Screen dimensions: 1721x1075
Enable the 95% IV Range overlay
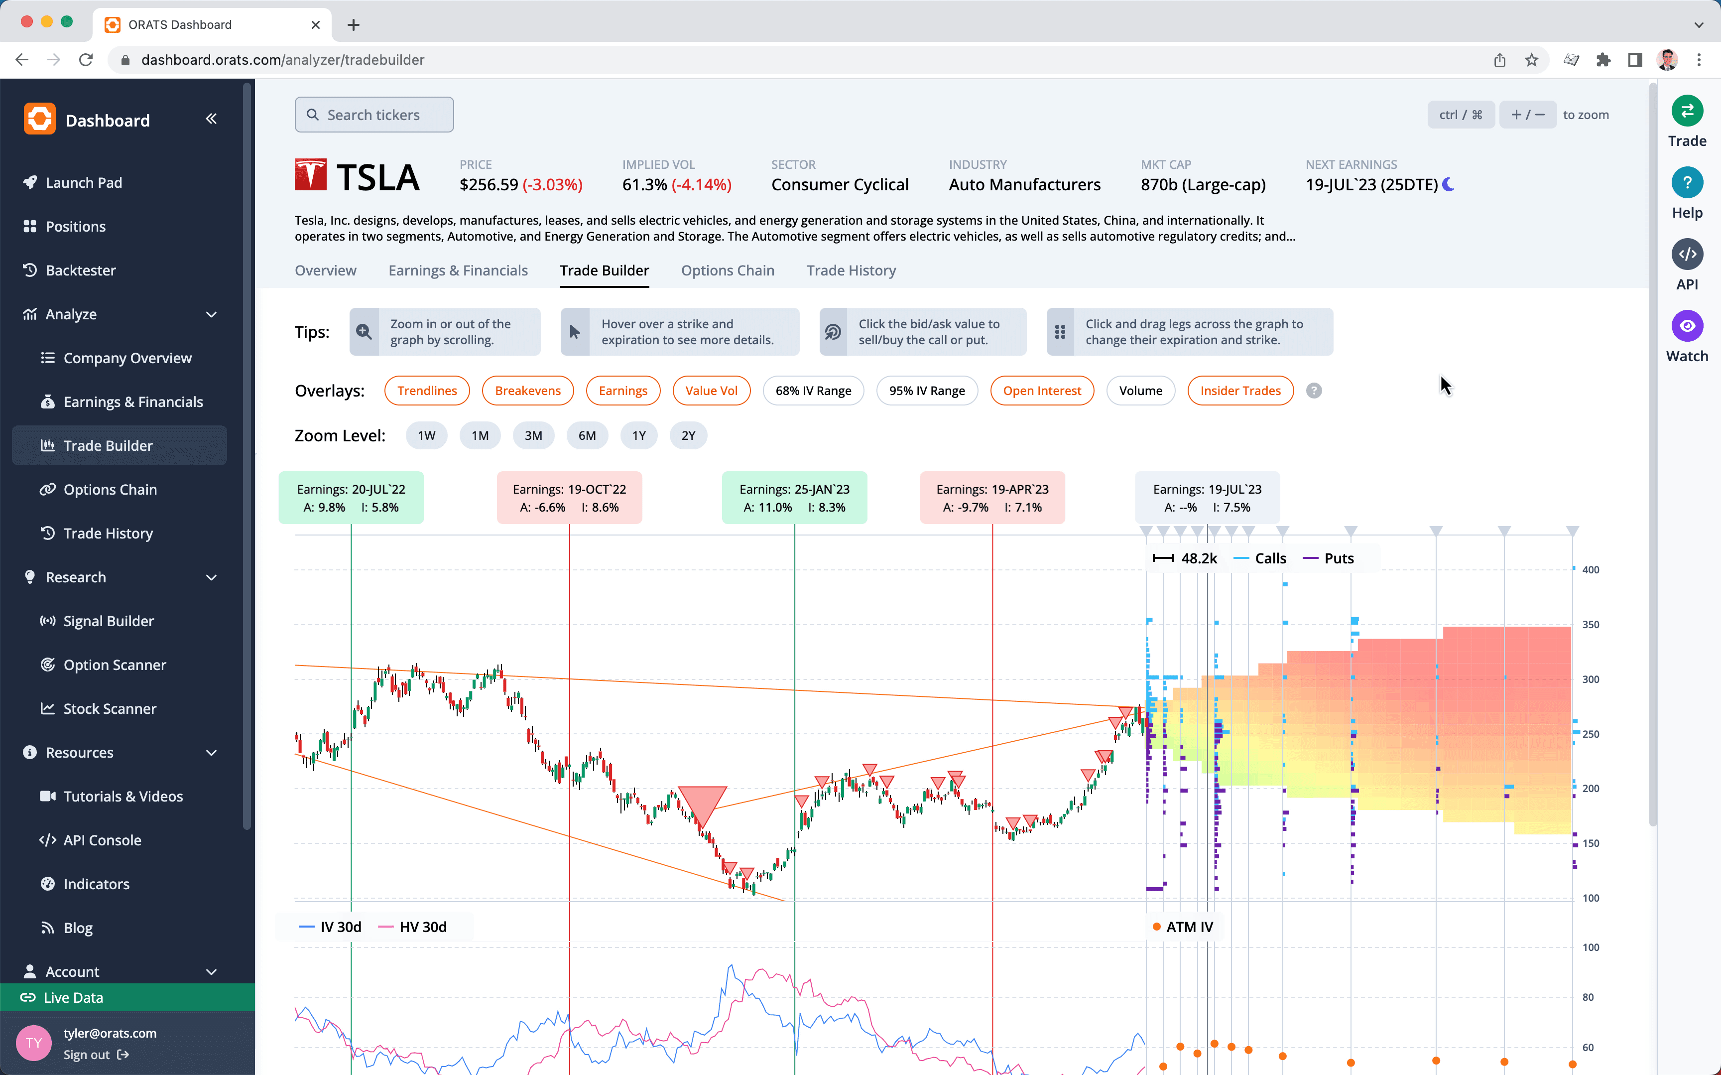point(927,391)
